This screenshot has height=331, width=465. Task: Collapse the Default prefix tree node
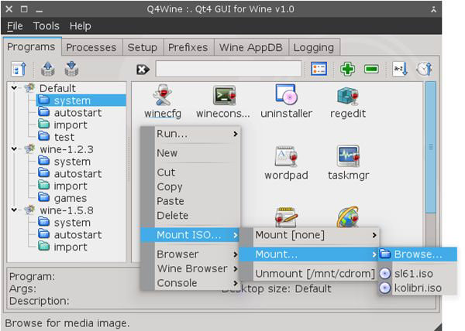(14, 88)
